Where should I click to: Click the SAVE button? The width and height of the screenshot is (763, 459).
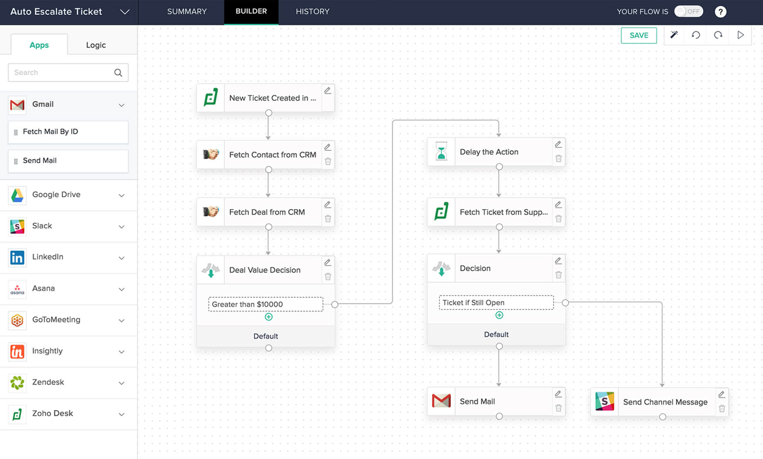tap(639, 35)
